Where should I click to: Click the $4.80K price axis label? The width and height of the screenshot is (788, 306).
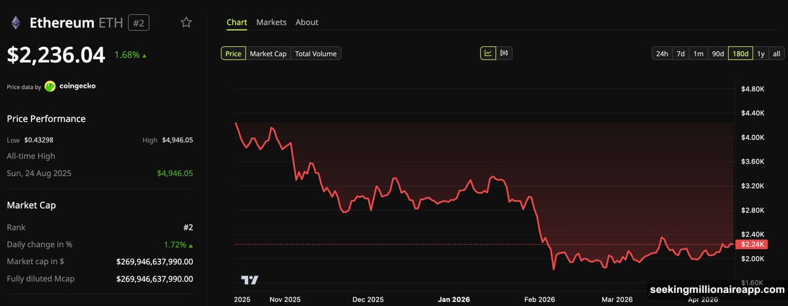[751, 88]
